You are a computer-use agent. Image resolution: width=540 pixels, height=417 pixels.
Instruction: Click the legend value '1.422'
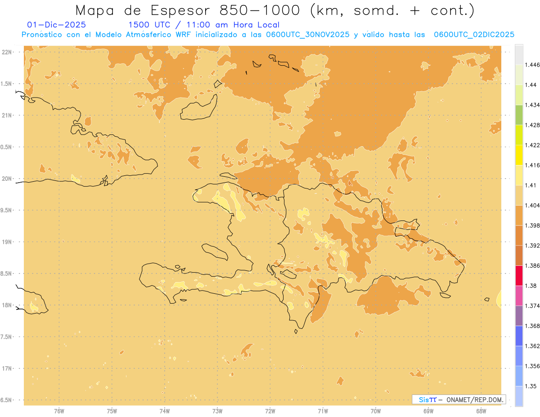point(533,145)
